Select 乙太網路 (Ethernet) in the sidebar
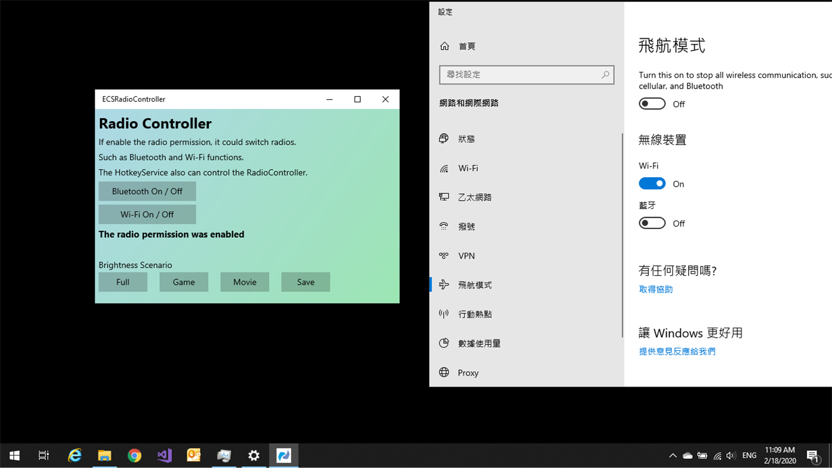The height and width of the screenshot is (468, 832). 475,197
